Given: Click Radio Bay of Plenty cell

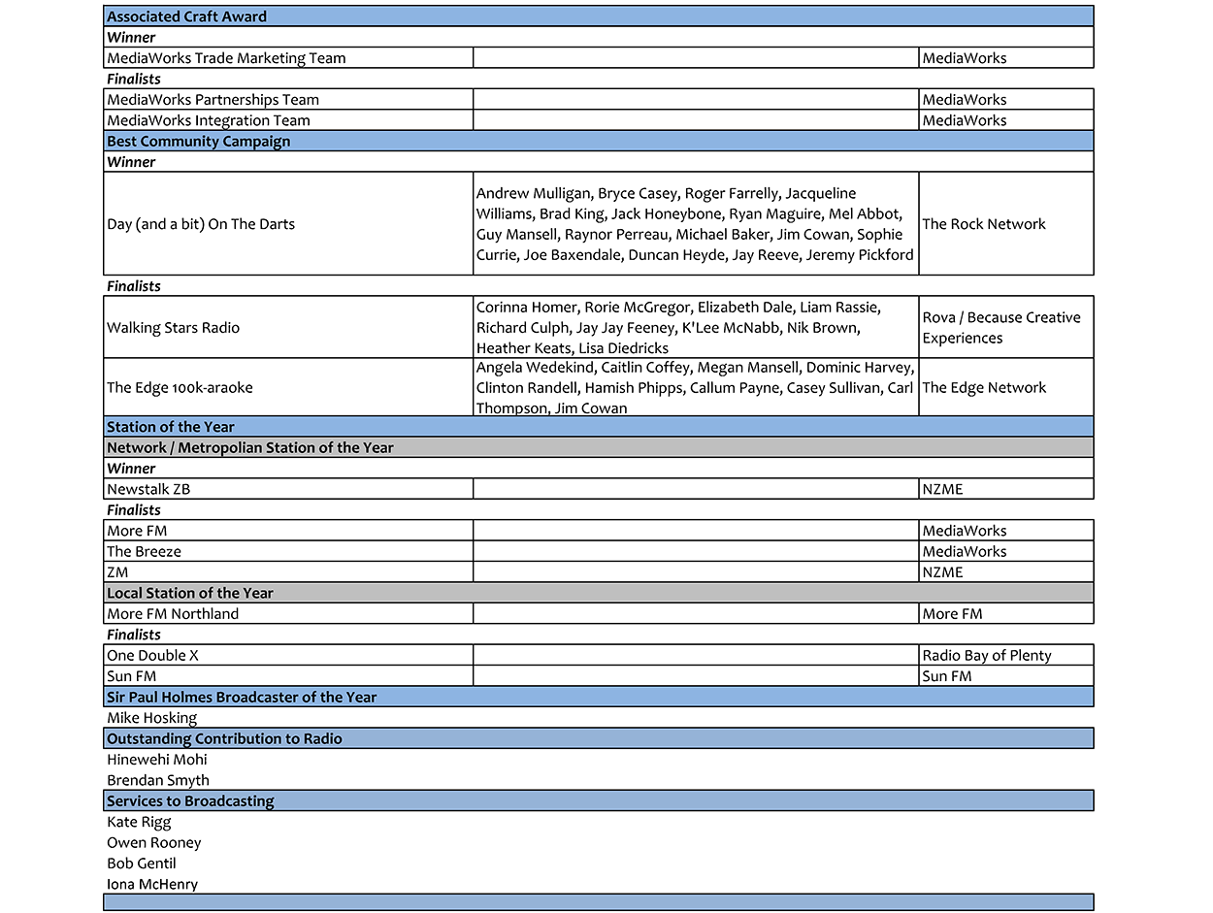Looking at the screenshot, I should pos(1006,655).
